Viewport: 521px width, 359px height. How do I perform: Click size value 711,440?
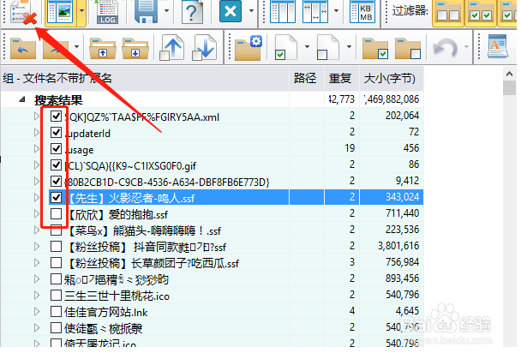pos(402,213)
